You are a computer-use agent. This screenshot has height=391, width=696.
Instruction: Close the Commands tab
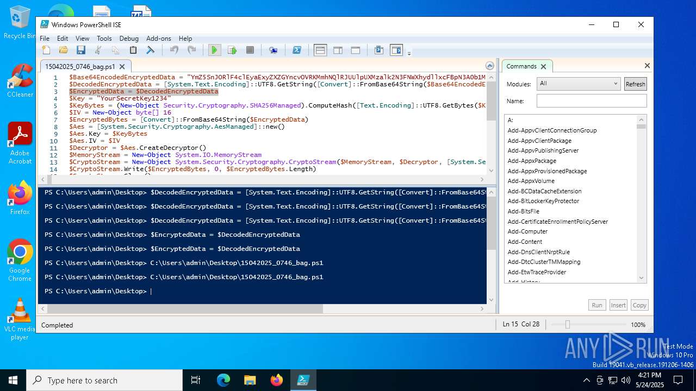[x=543, y=66]
